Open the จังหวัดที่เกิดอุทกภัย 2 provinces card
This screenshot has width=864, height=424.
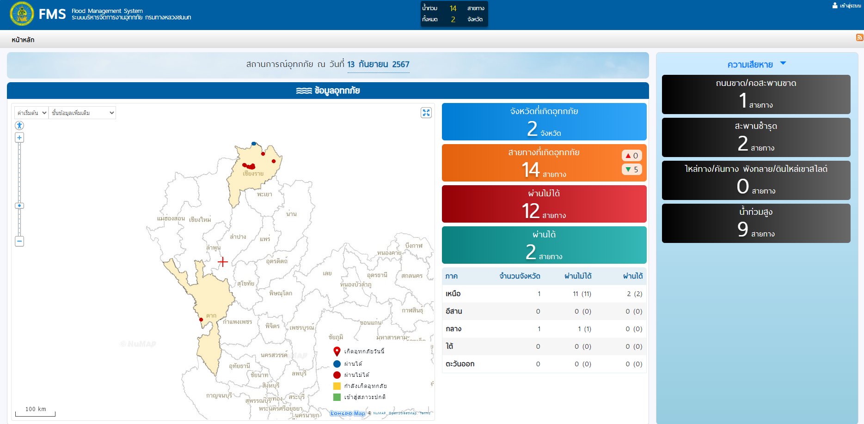point(544,121)
